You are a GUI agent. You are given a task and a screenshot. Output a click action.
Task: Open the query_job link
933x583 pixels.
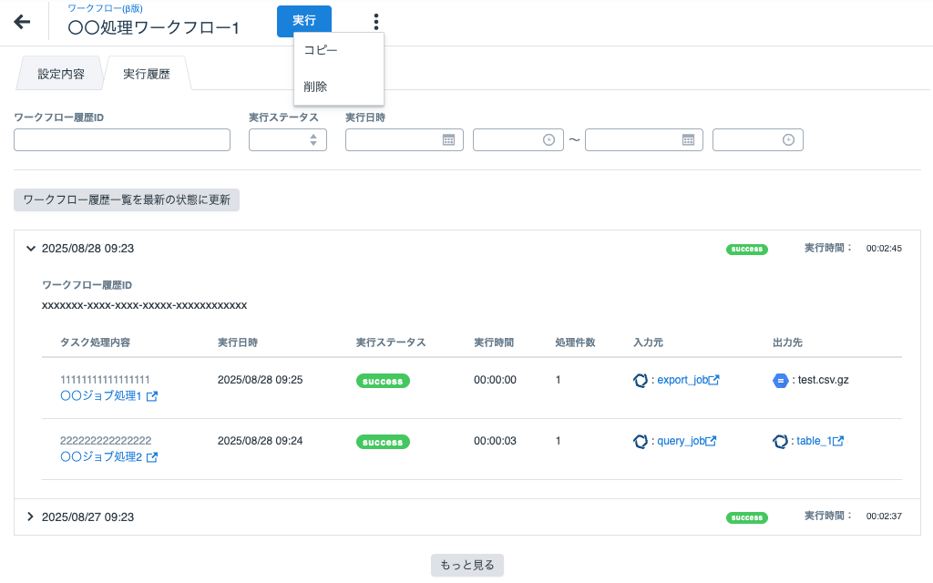tap(681, 441)
